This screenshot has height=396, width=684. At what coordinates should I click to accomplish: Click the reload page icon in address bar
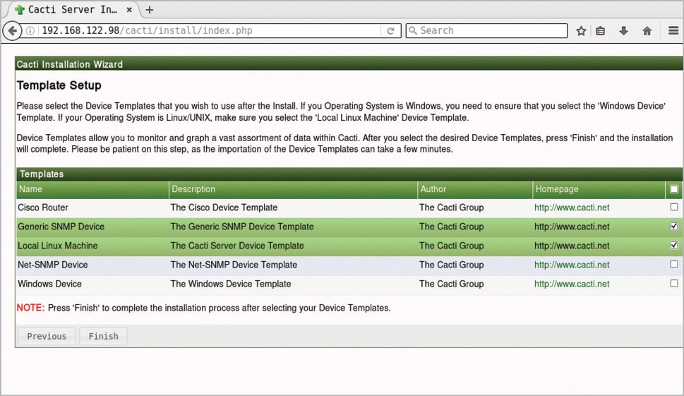click(x=390, y=31)
